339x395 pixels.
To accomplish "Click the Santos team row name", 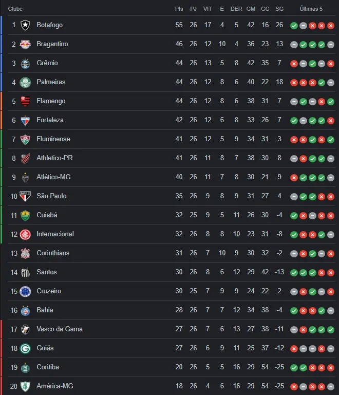I will tap(47, 272).
